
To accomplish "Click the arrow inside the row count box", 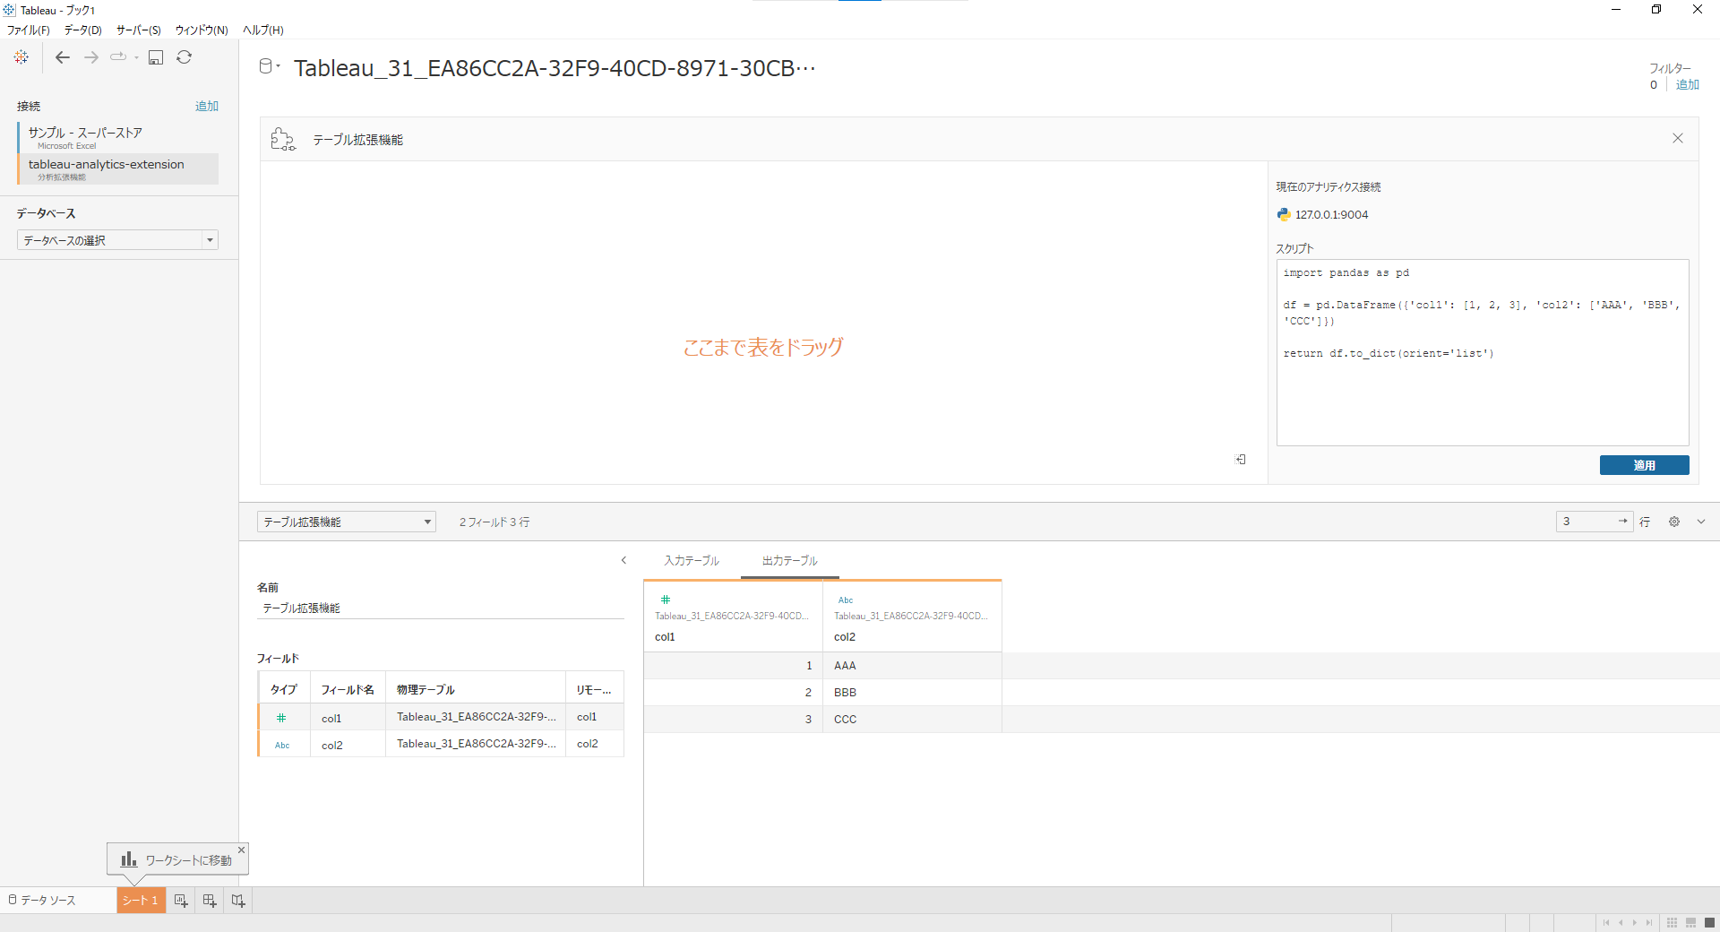I will pos(1622,522).
